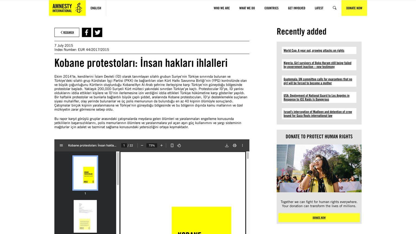Screen dimensions: 416x234
Task: Download the PDF report
Action: coord(227,145)
